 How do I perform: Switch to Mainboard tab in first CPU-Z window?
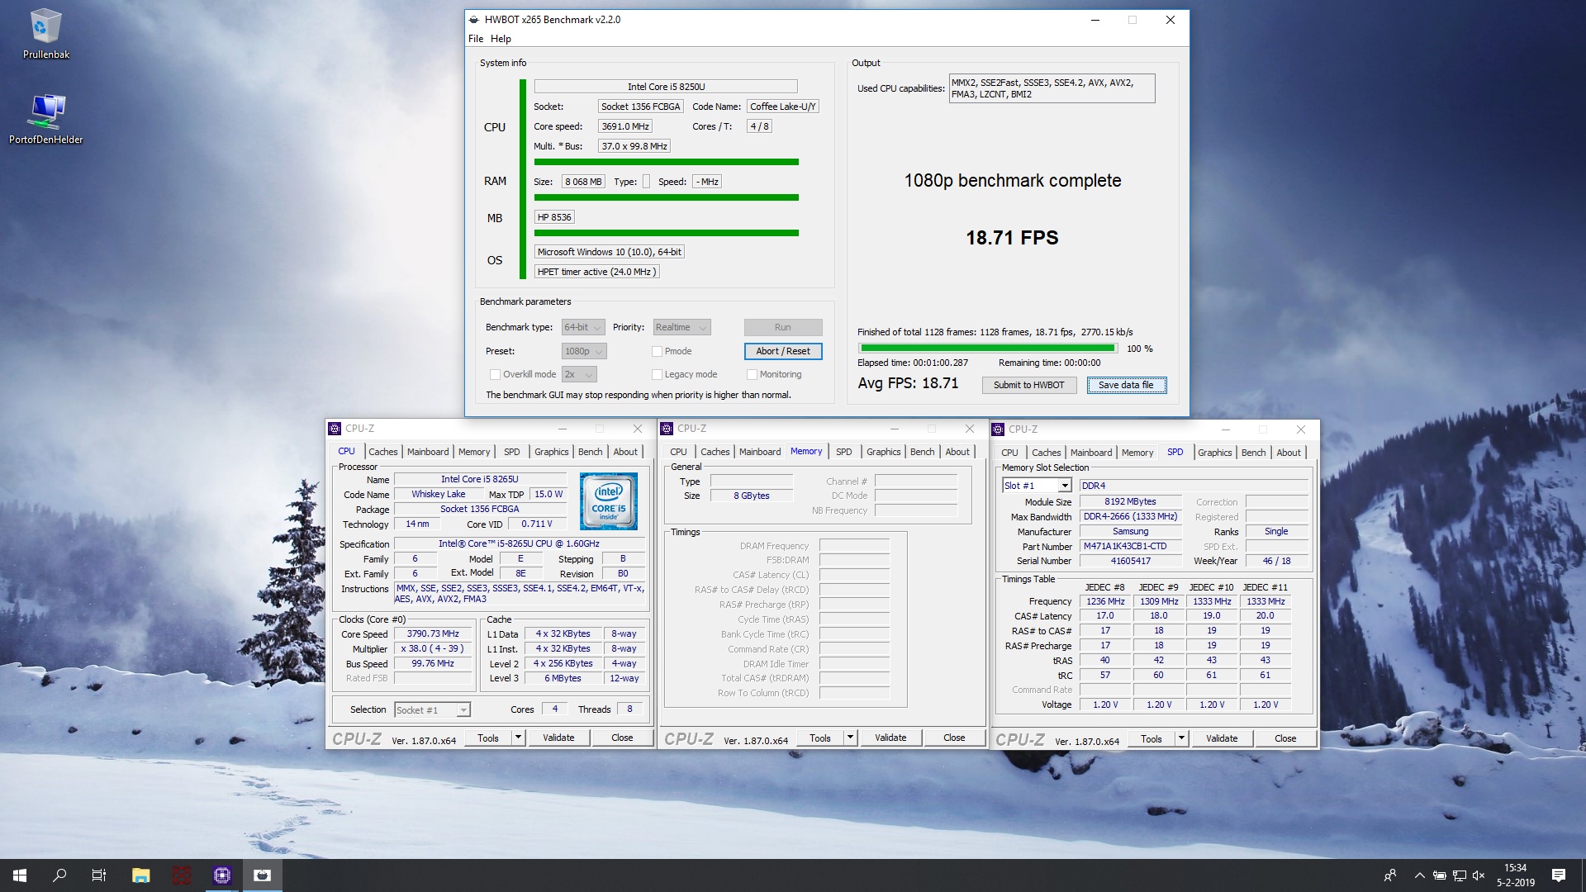coord(428,452)
